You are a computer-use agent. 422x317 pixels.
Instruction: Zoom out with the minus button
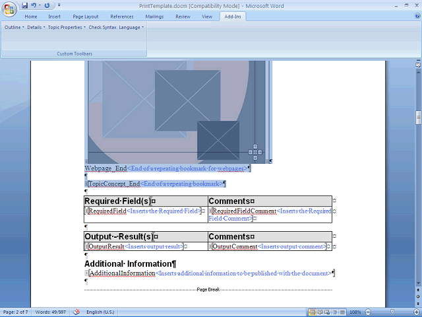[x=368, y=312]
